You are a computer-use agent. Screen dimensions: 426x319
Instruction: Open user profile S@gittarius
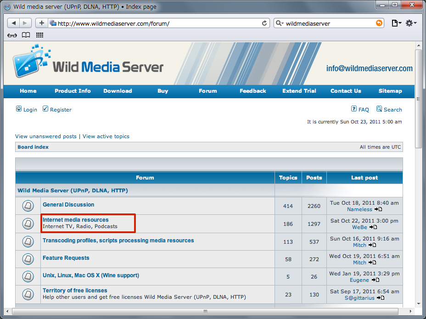[359, 298]
